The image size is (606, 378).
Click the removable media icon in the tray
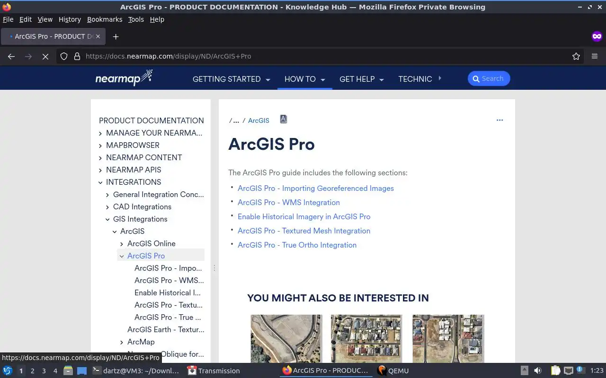point(525,371)
